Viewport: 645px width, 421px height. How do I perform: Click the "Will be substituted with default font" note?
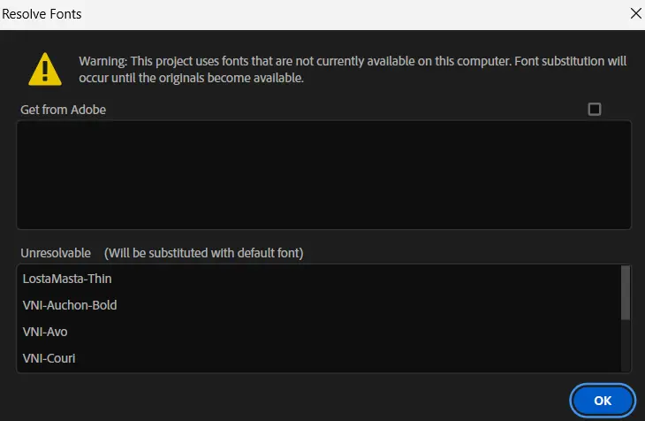point(204,253)
